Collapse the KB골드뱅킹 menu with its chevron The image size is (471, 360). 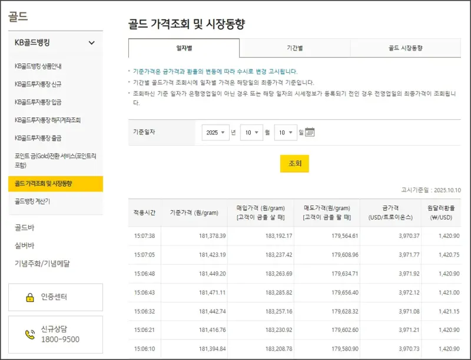pos(91,43)
